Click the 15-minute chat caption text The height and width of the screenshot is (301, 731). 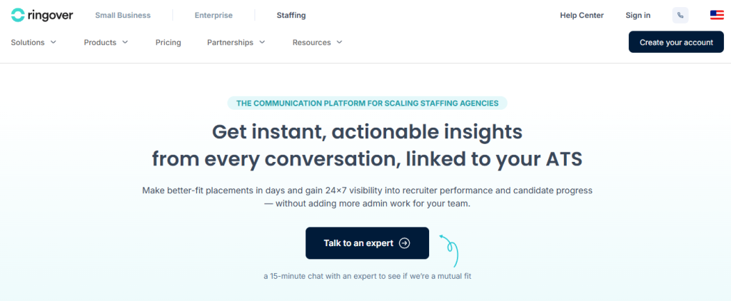pos(367,275)
